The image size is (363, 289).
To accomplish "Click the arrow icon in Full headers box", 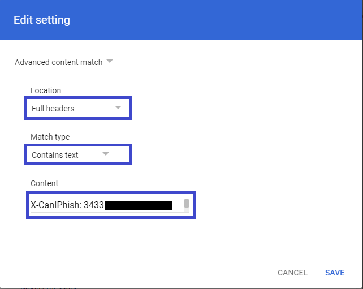I will coord(118,107).
